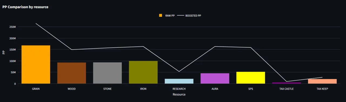Click the Resource x-axis title
The image size is (346, 102).
pyautogui.click(x=179, y=94)
